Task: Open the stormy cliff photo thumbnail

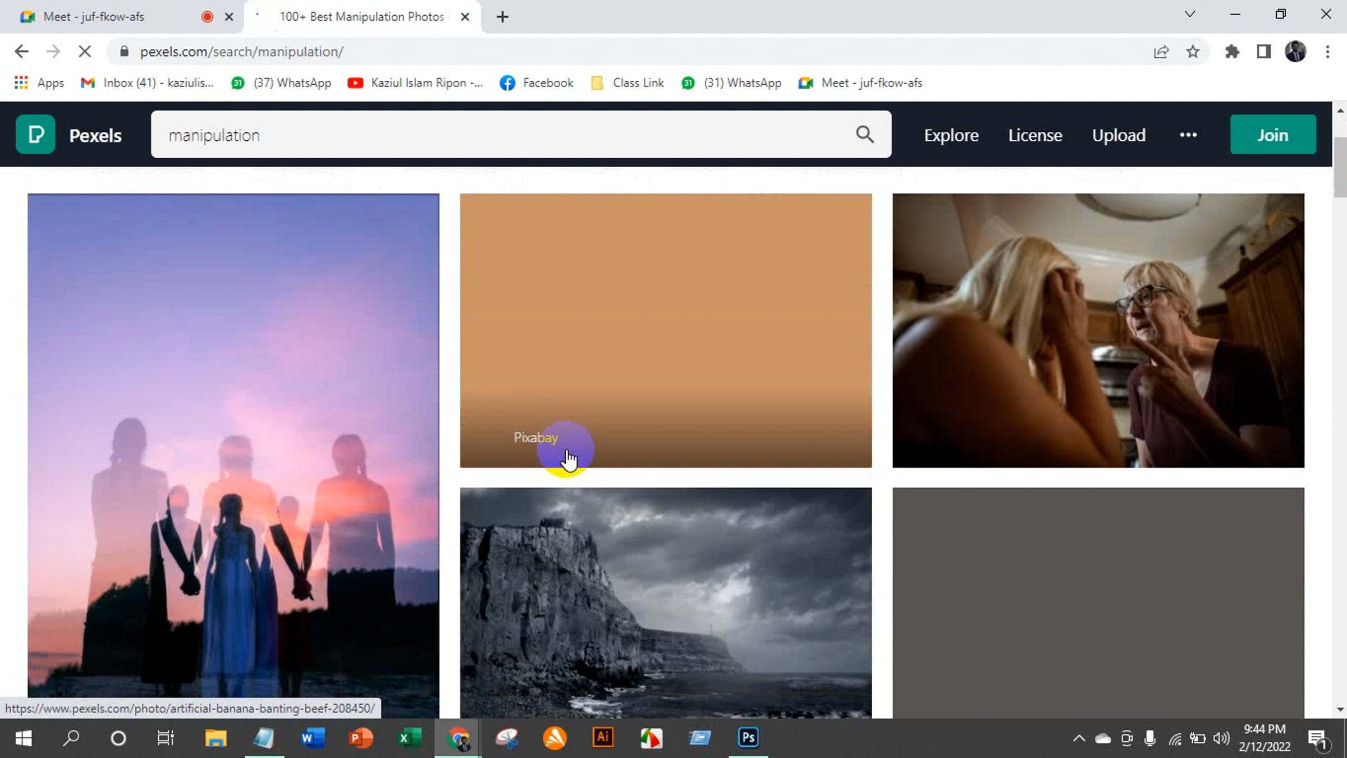Action: coord(666,600)
